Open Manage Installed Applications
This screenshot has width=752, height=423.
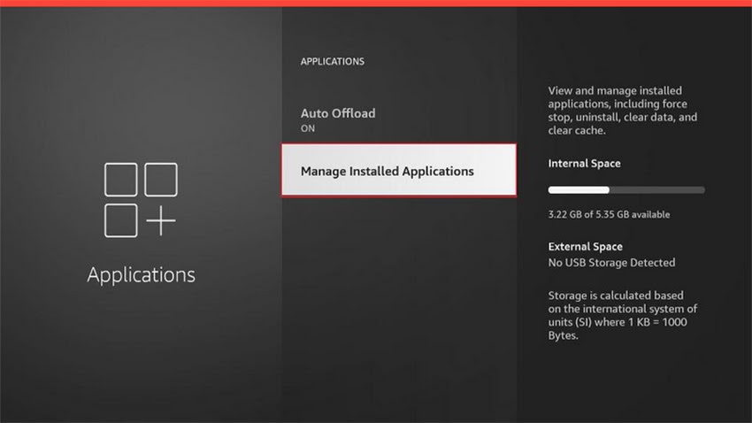click(399, 170)
